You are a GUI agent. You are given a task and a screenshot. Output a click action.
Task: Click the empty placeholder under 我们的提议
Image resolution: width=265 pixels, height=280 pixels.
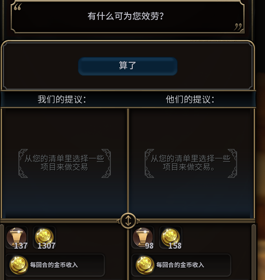64,163
